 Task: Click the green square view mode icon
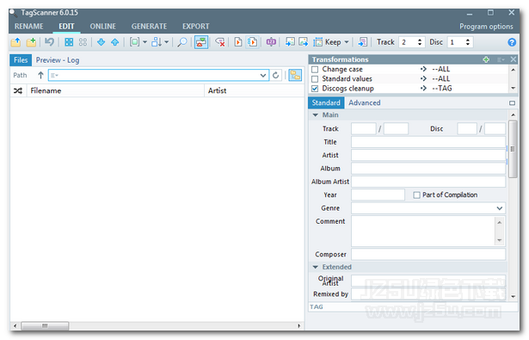[134, 42]
